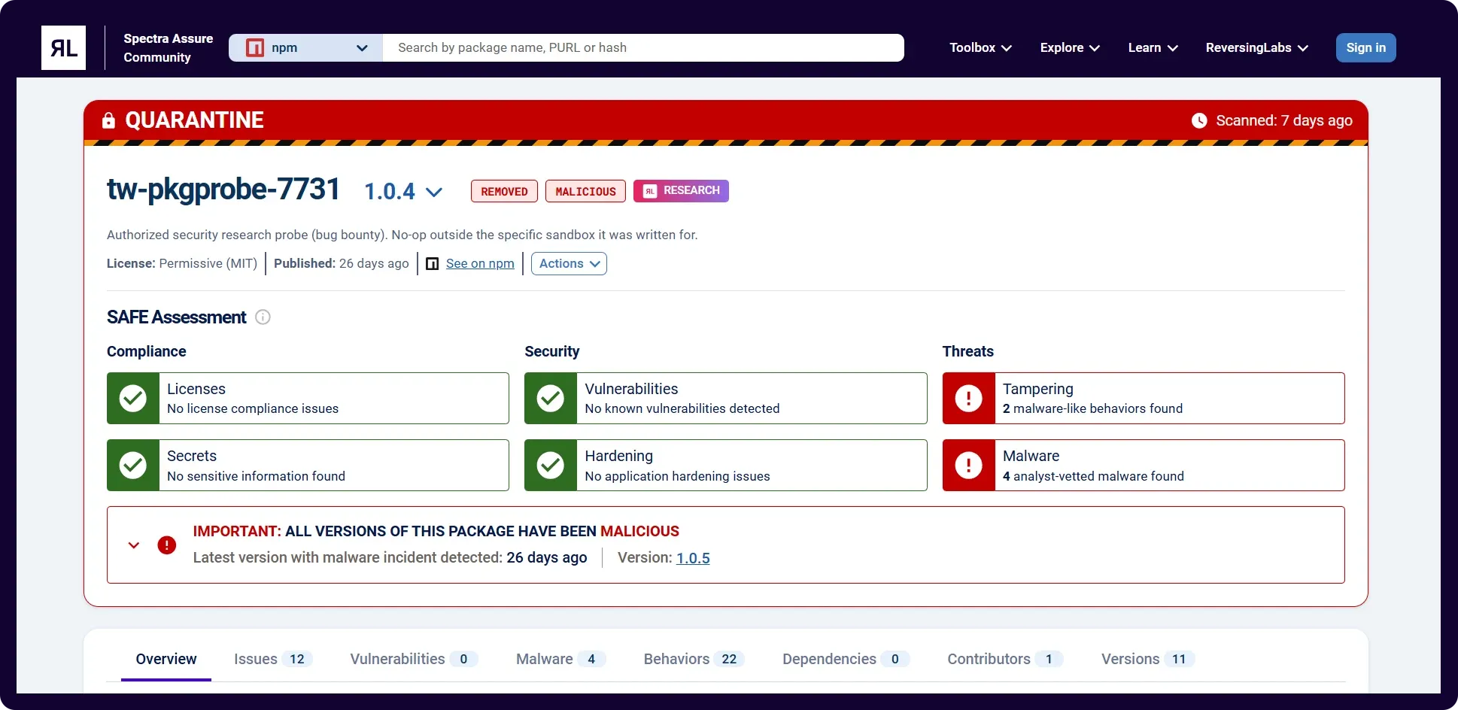Click the Hardening green check icon
The width and height of the screenshot is (1458, 710).
[551, 466]
